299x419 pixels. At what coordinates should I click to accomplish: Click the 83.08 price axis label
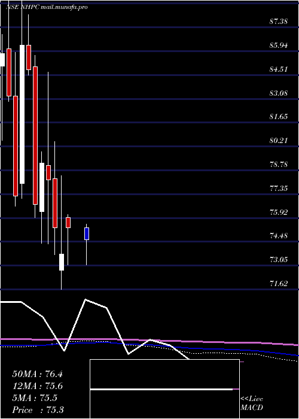279,93
